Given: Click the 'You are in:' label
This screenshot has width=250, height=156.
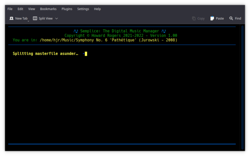Looking at the screenshot, I should pos(25,40).
